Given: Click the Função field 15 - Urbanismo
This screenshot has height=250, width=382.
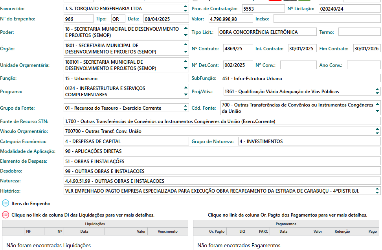Looking at the screenshot, I should [126, 78].
